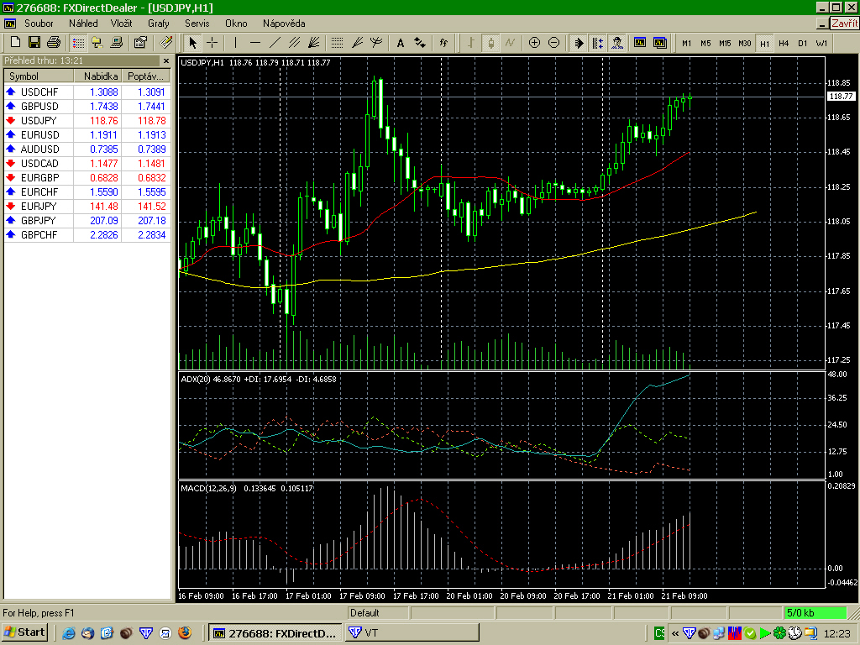Open a new chart window icon
The height and width of the screenshot is (645, 860).
(x=640, y=42)
